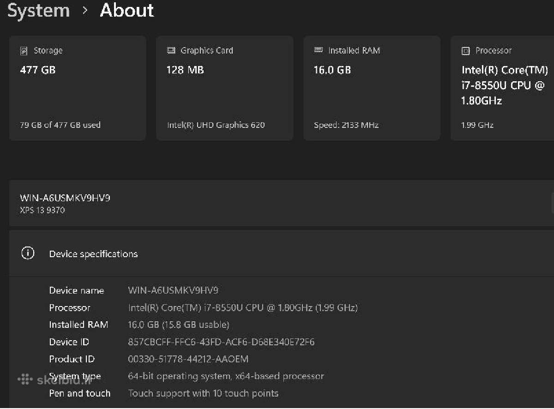Click the 'Installed RAM' label in specifications
Image resolution: width=554 pixels, height=409 pixels.
(x=78, y=325)
